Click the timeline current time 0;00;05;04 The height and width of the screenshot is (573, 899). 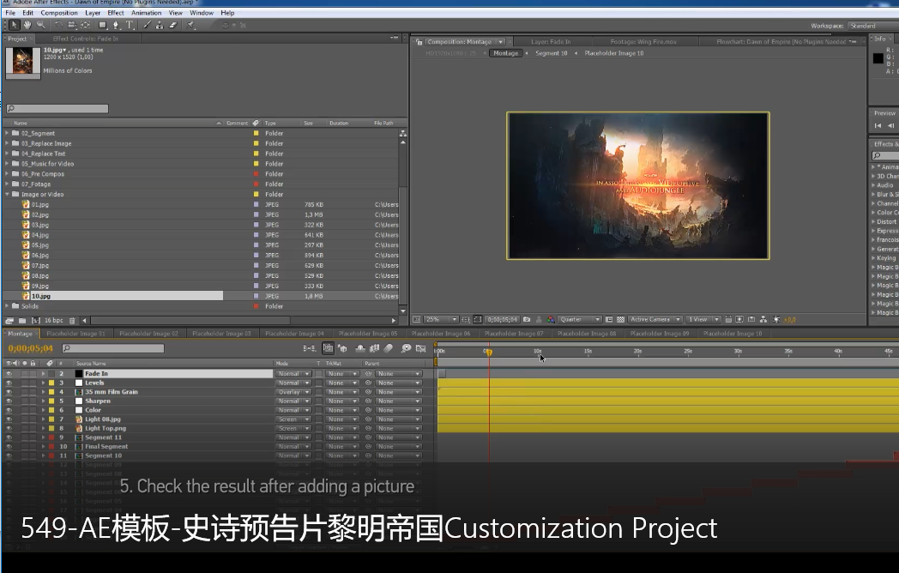30,348
